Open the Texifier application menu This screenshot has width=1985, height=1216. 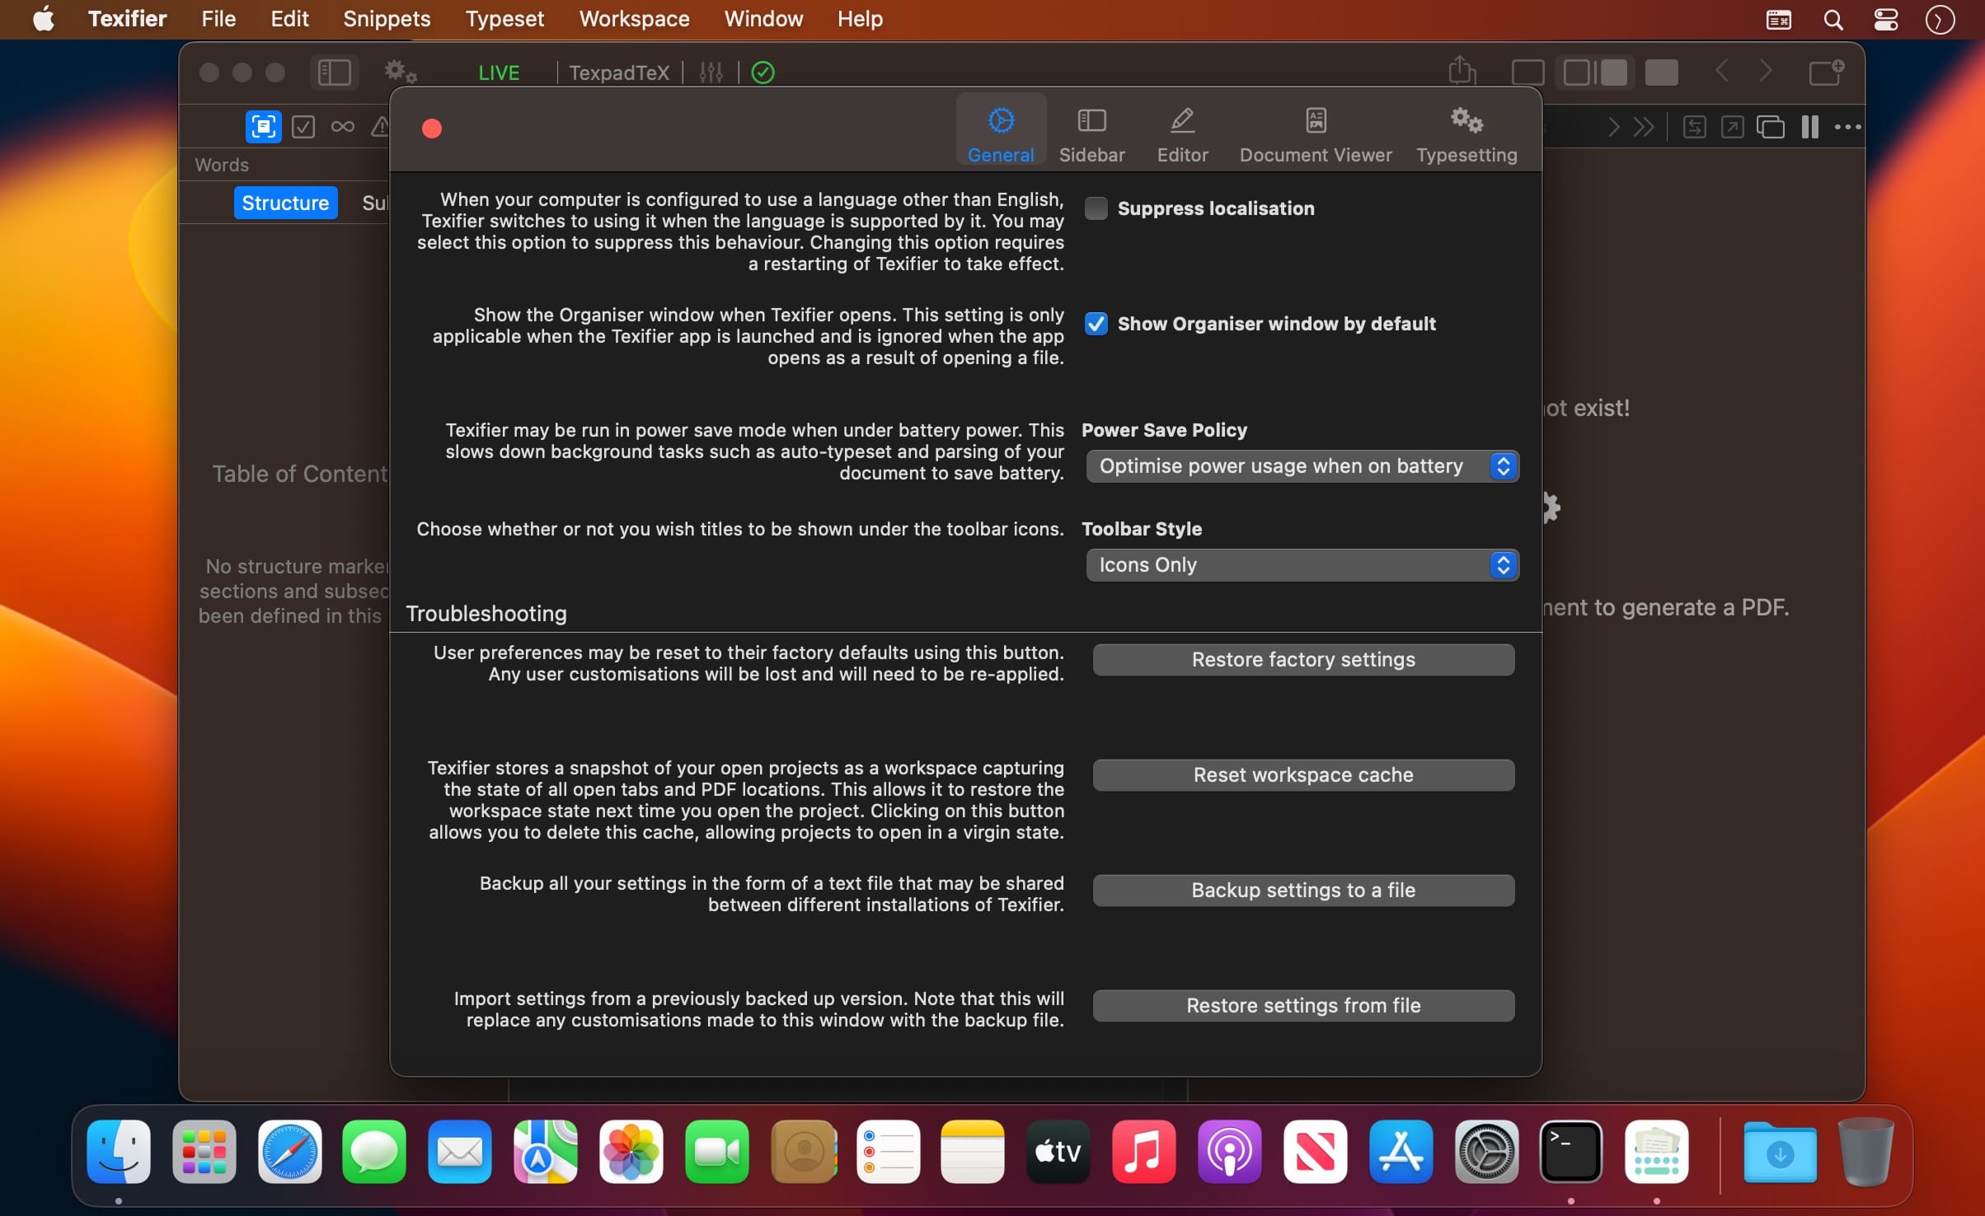pyautogui.click(x=127, y=19)
